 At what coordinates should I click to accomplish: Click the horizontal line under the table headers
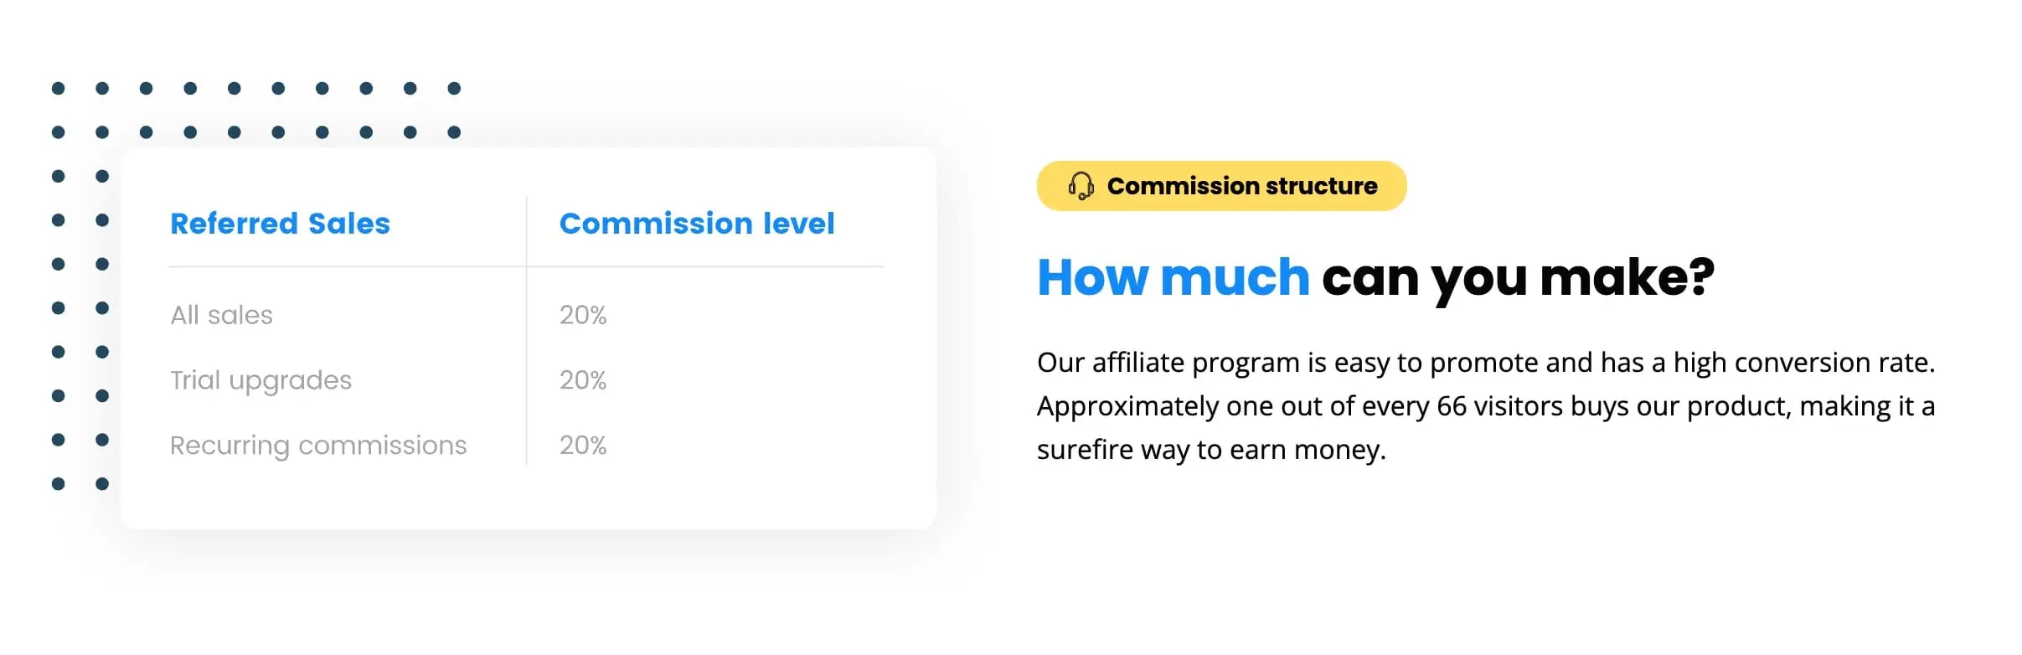(526, 266)
